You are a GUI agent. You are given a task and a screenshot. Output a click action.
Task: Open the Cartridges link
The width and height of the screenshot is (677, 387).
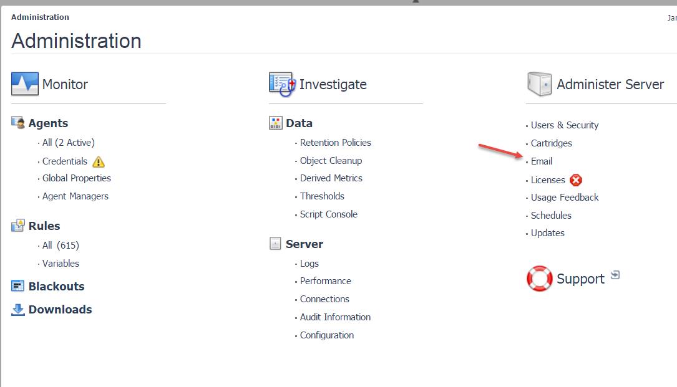pos(551,143)
